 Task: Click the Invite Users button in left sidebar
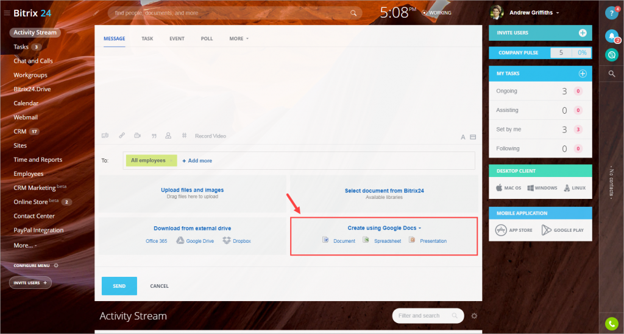pos(30,283)
